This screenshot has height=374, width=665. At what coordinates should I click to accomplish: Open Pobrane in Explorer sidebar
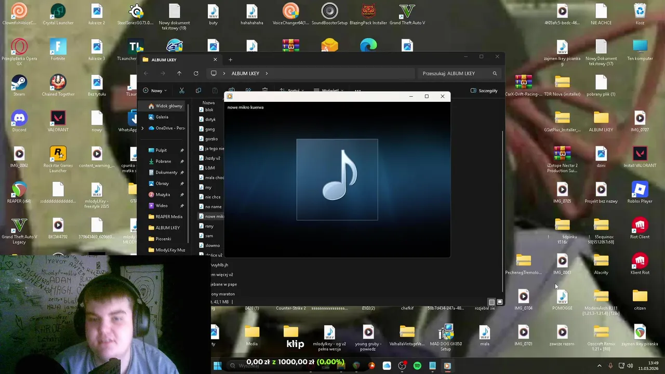pos(163,161)
